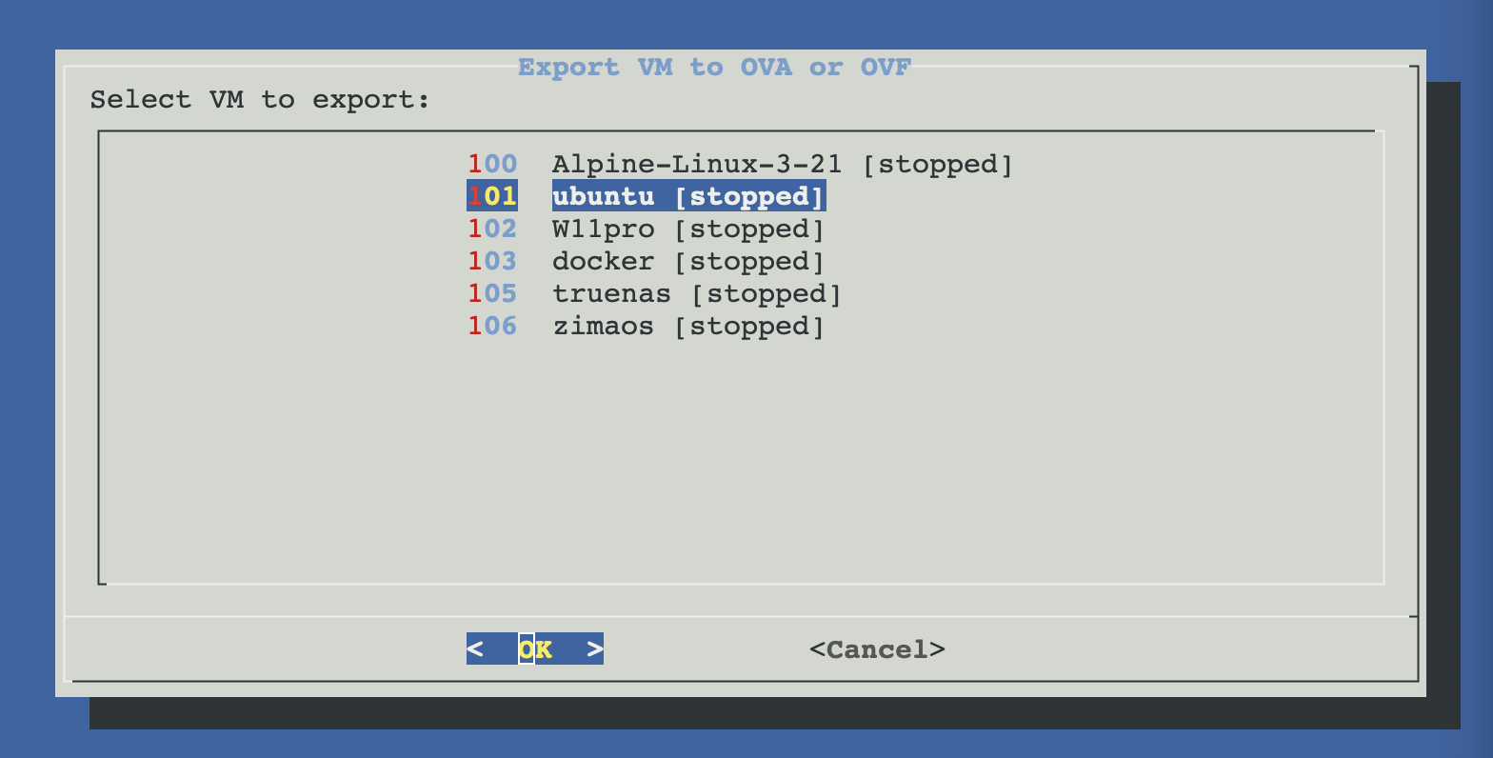Image resolution: width=1493 pixels, height=758 pixels.
Task: Click VM ID 103
Action: (492, 262)
